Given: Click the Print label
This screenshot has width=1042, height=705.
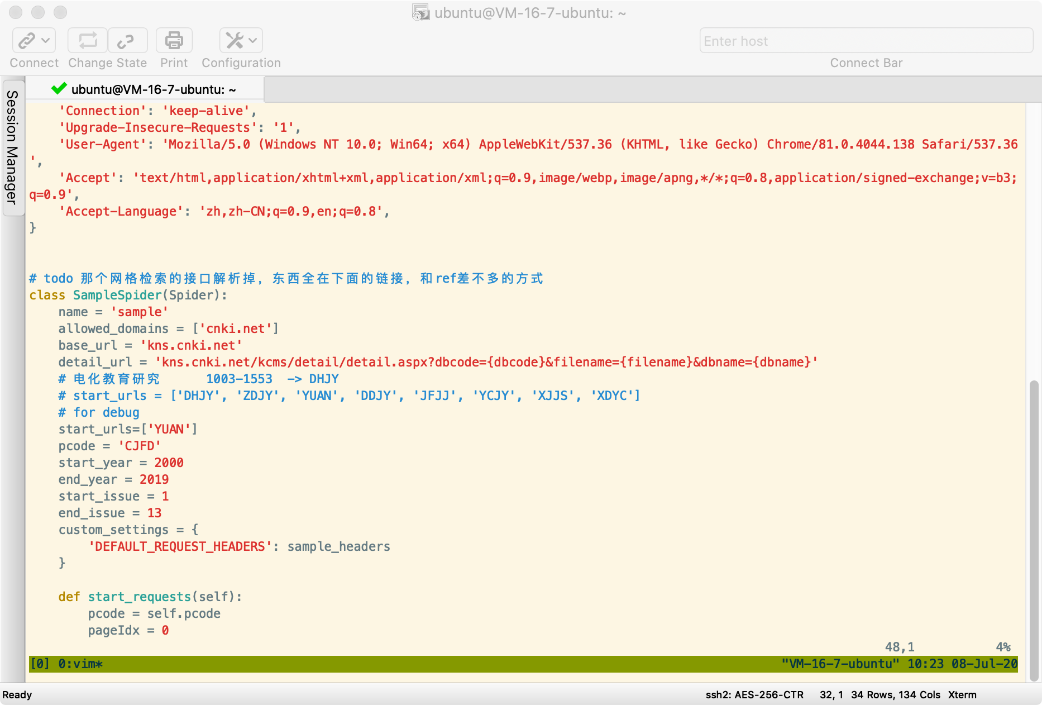Looking at the screenshot, I should coord(174,63).
